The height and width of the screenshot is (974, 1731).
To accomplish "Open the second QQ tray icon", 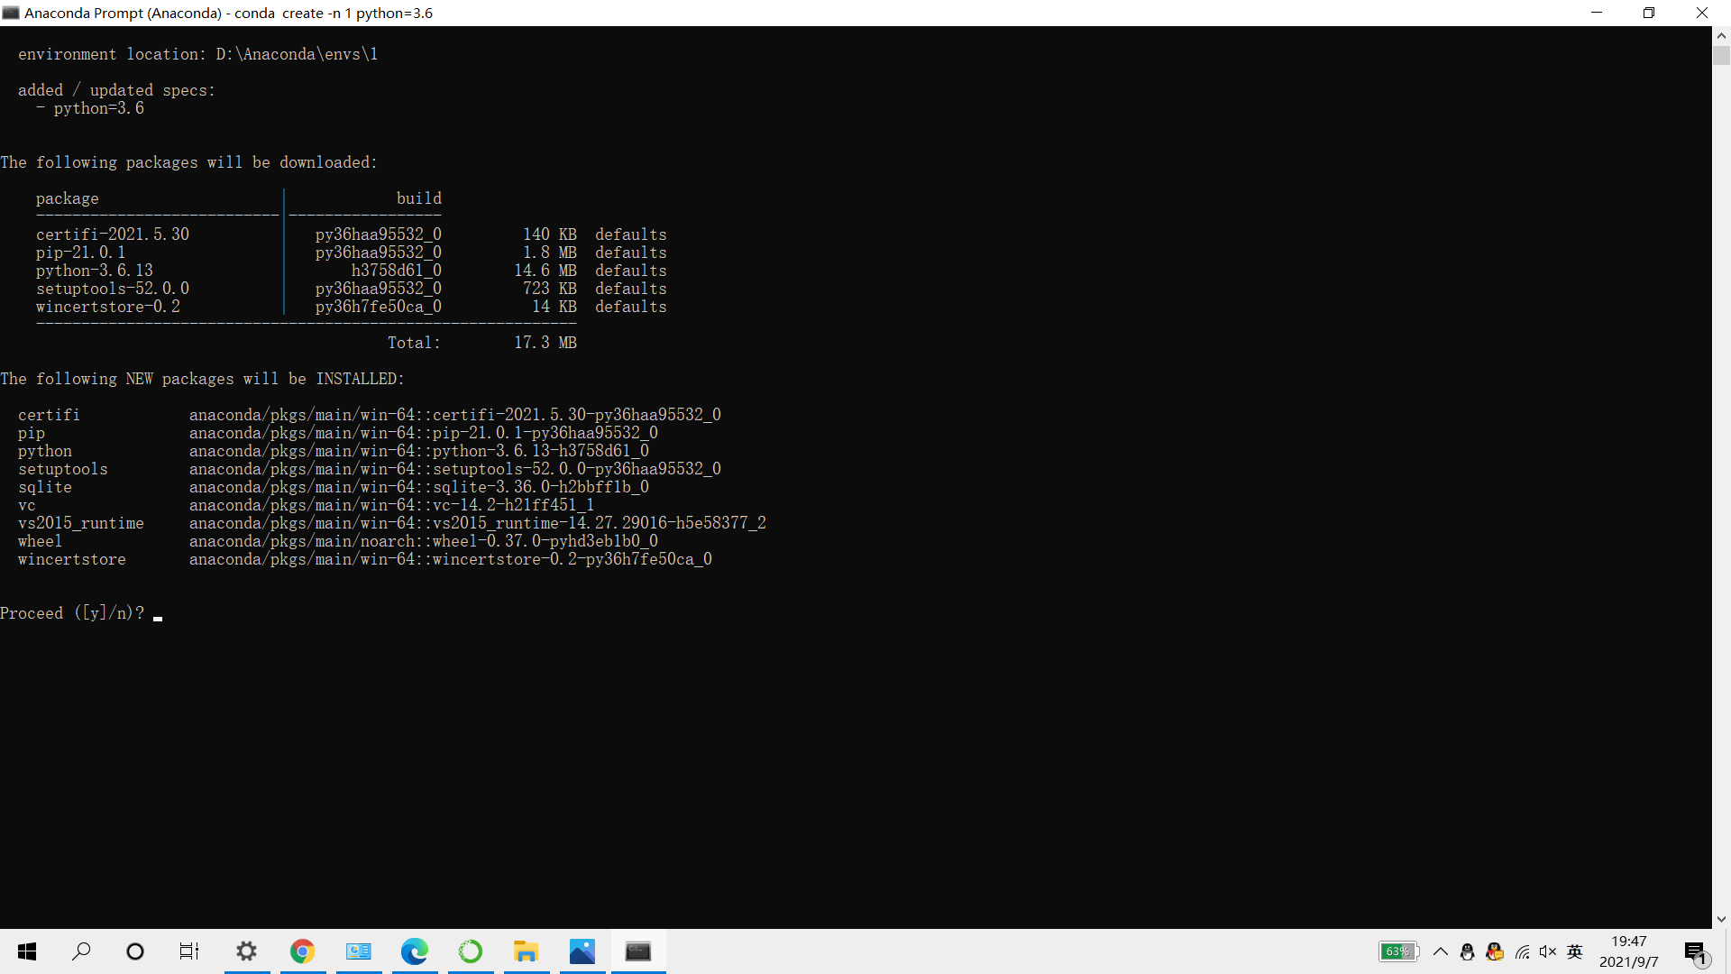I will (x=1495, y=951).
